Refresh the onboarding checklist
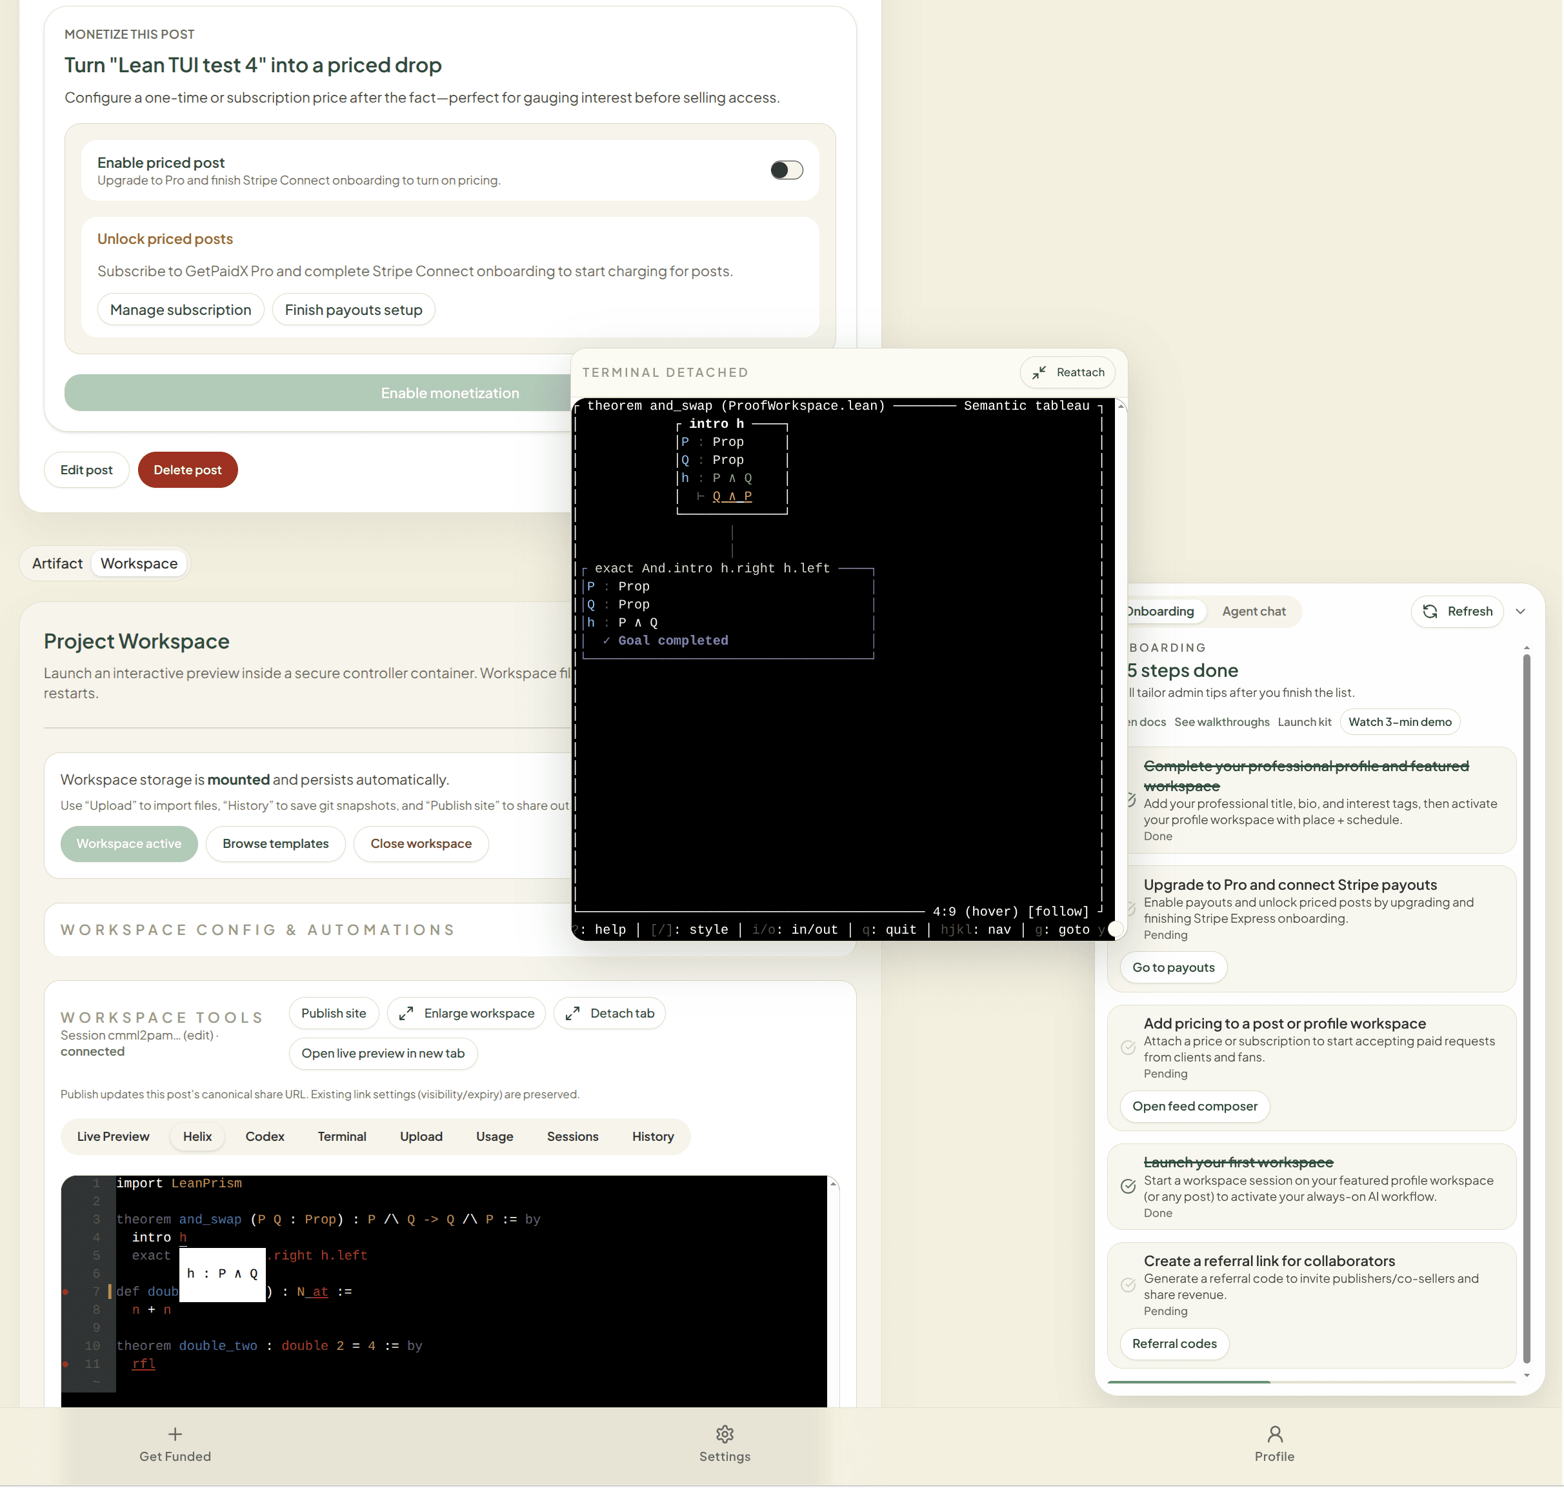The image size is (1564, 1488). point(1458,612)
